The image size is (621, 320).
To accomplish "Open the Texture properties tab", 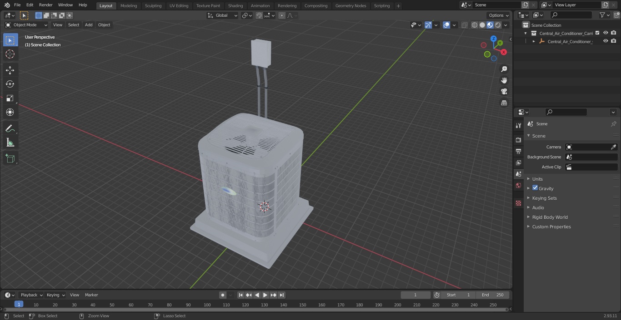I will coord(518,203).
